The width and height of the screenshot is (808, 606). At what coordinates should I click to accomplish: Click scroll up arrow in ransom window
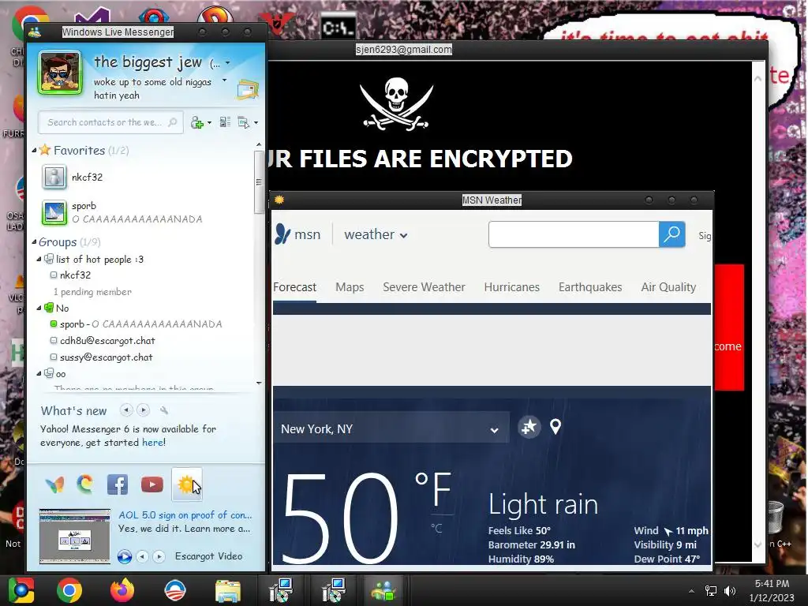point(757,79)
